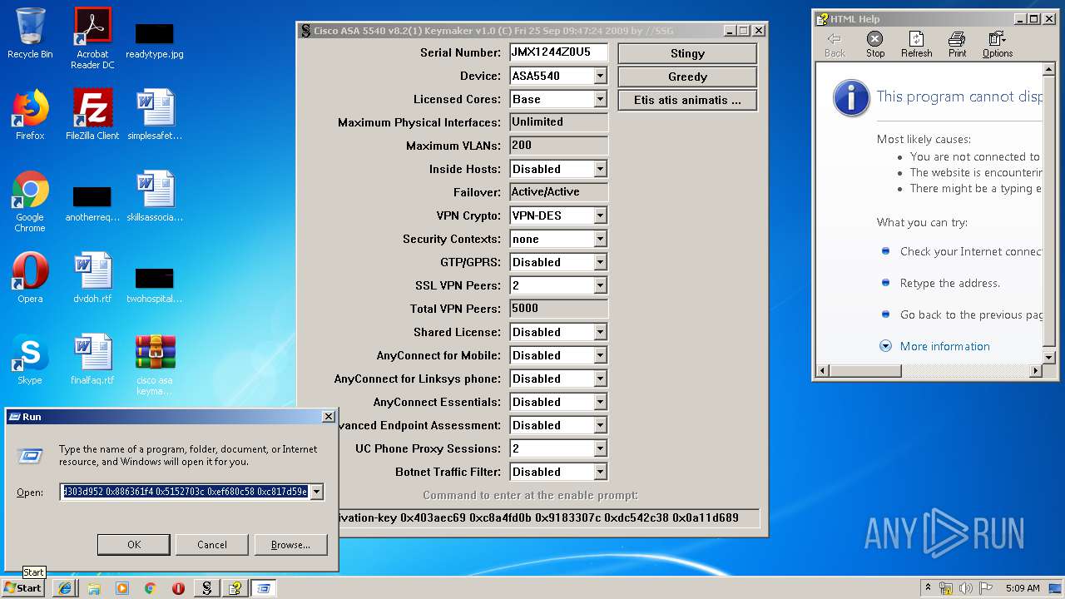Open readytype.jpg desktop file
The width and height of the screenshot is (1065, 599).
click(155, 40)
